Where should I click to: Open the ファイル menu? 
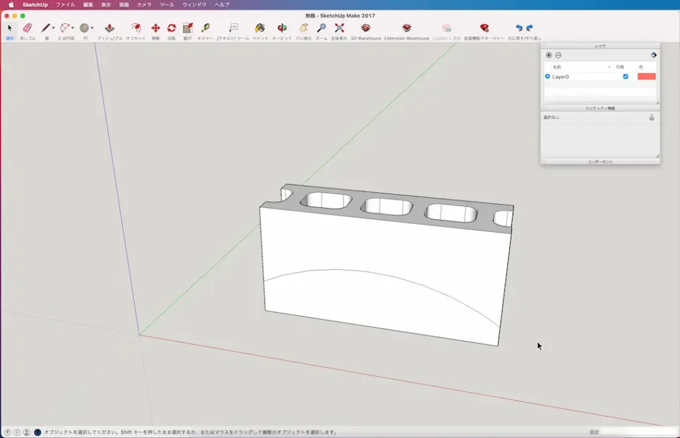pos(65,5)
